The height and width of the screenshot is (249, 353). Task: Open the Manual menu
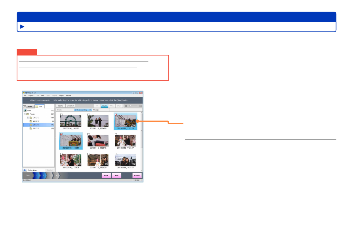click(69, 95)
